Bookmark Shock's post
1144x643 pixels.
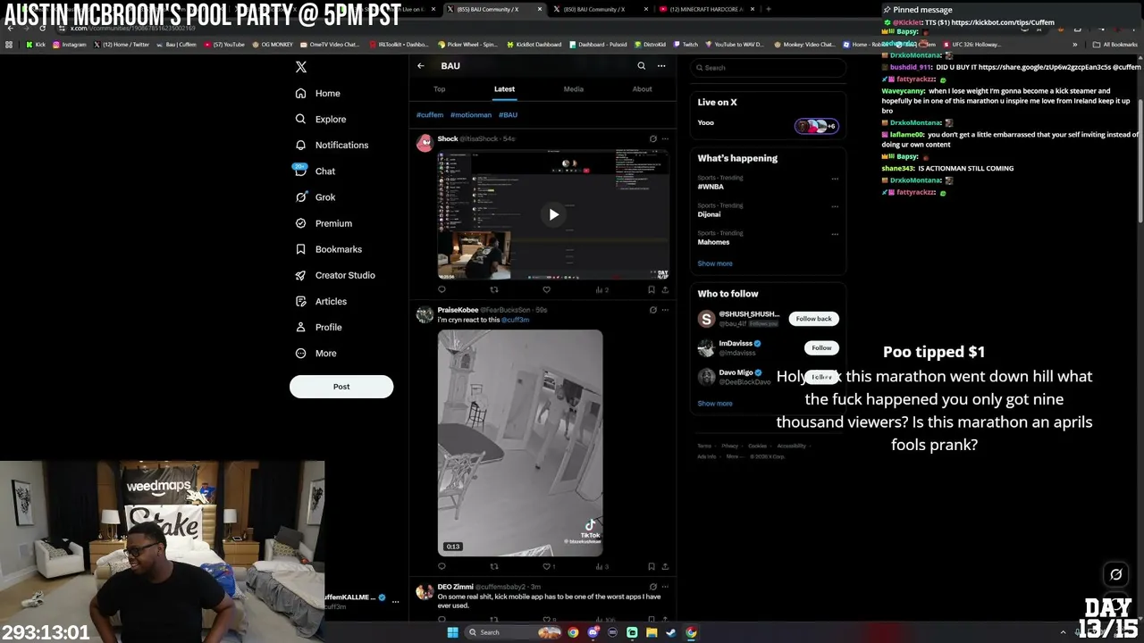tap(652, 289)
